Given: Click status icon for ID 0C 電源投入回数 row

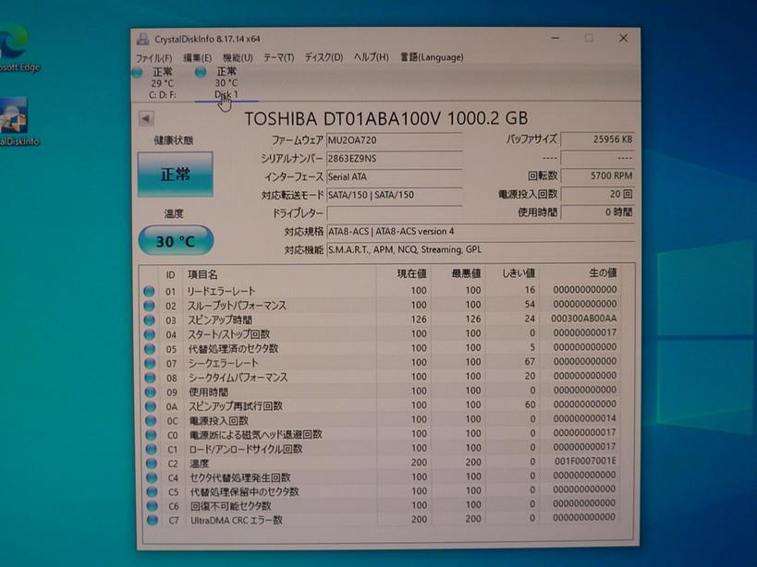Looking at the screenshot, I should coord(151,420).
